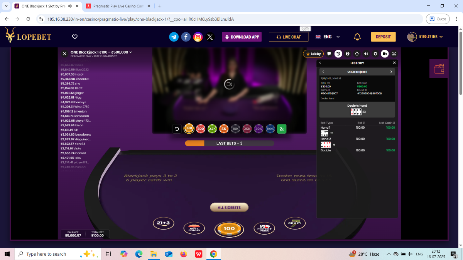Open the wallet icon on right edge
463x260 pixels.
[439, 69]
